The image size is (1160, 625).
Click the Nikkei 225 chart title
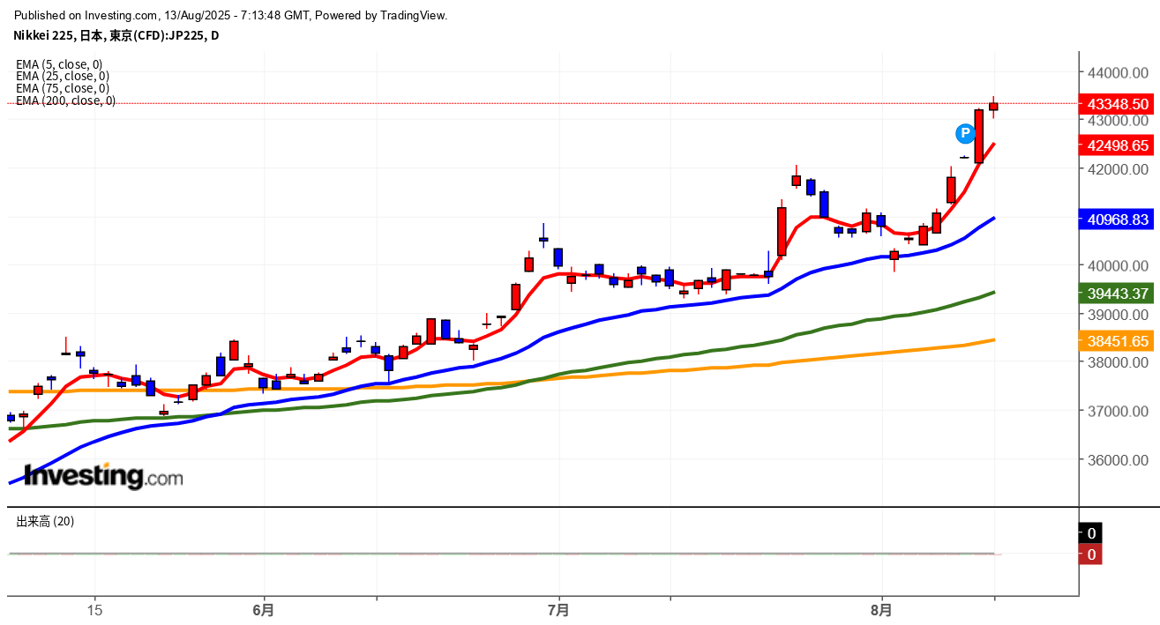[116, 35]
